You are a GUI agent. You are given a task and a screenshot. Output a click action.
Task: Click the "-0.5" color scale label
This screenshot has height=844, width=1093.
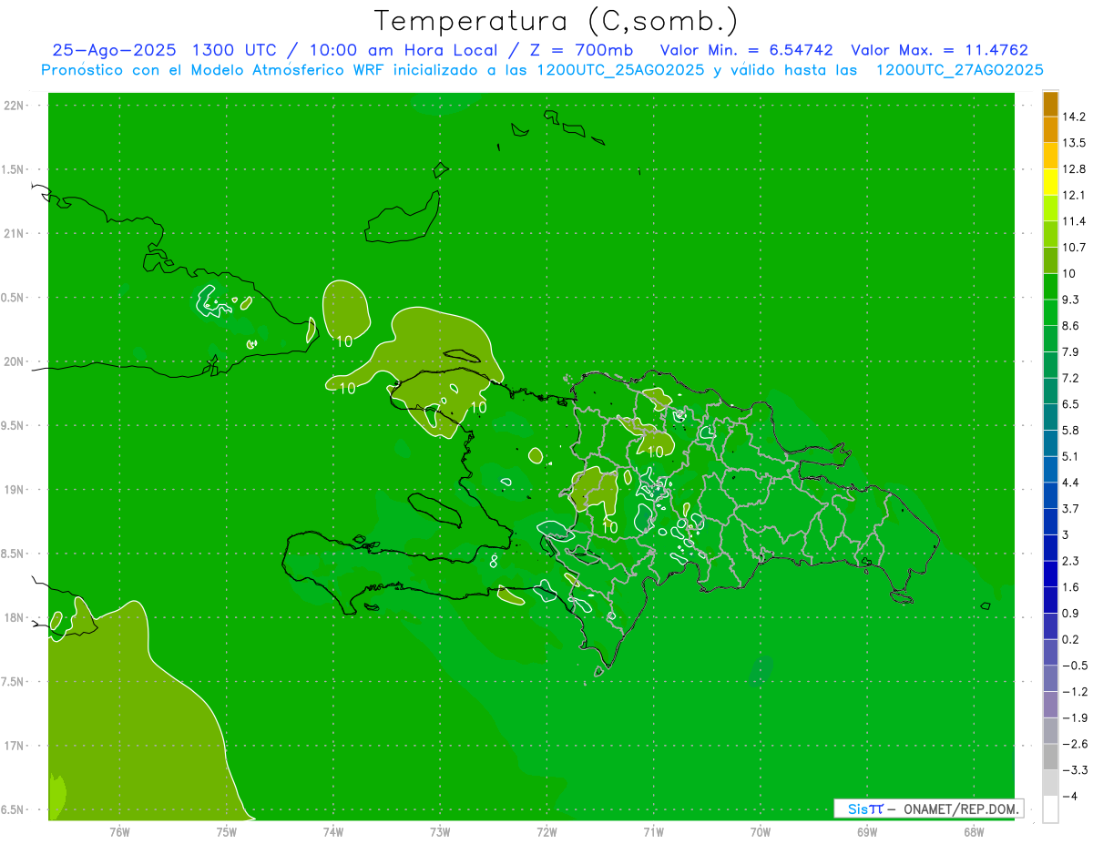1074,666
